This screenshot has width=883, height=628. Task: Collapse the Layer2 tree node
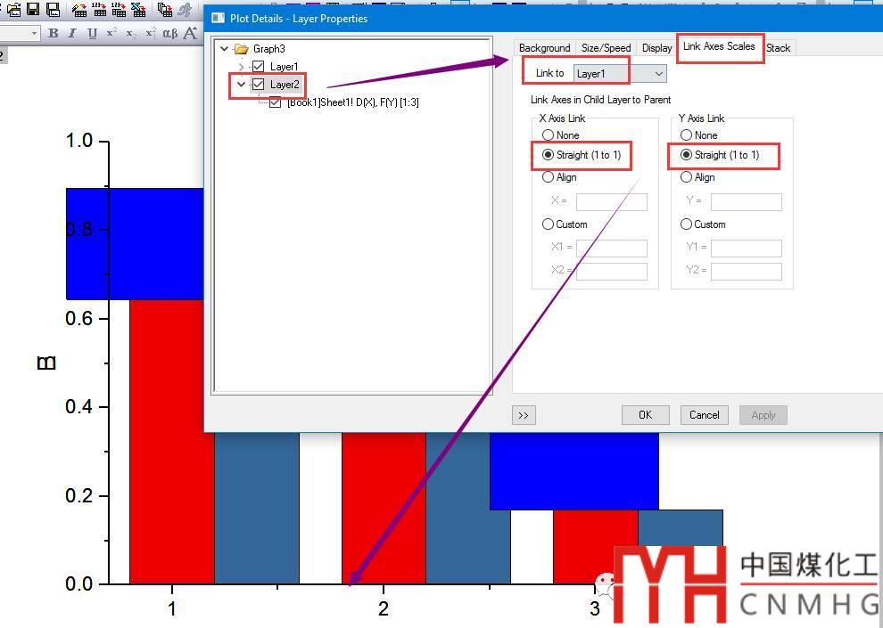[241, 85]
